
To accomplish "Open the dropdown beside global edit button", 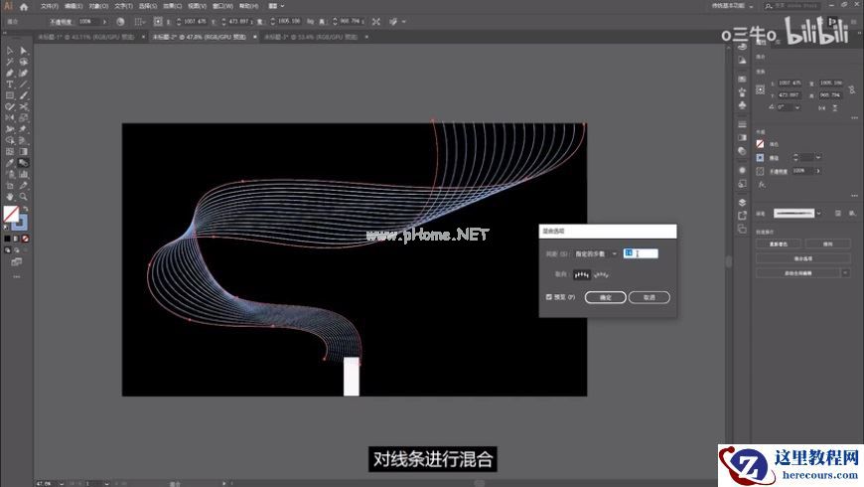I will point(845,272).
